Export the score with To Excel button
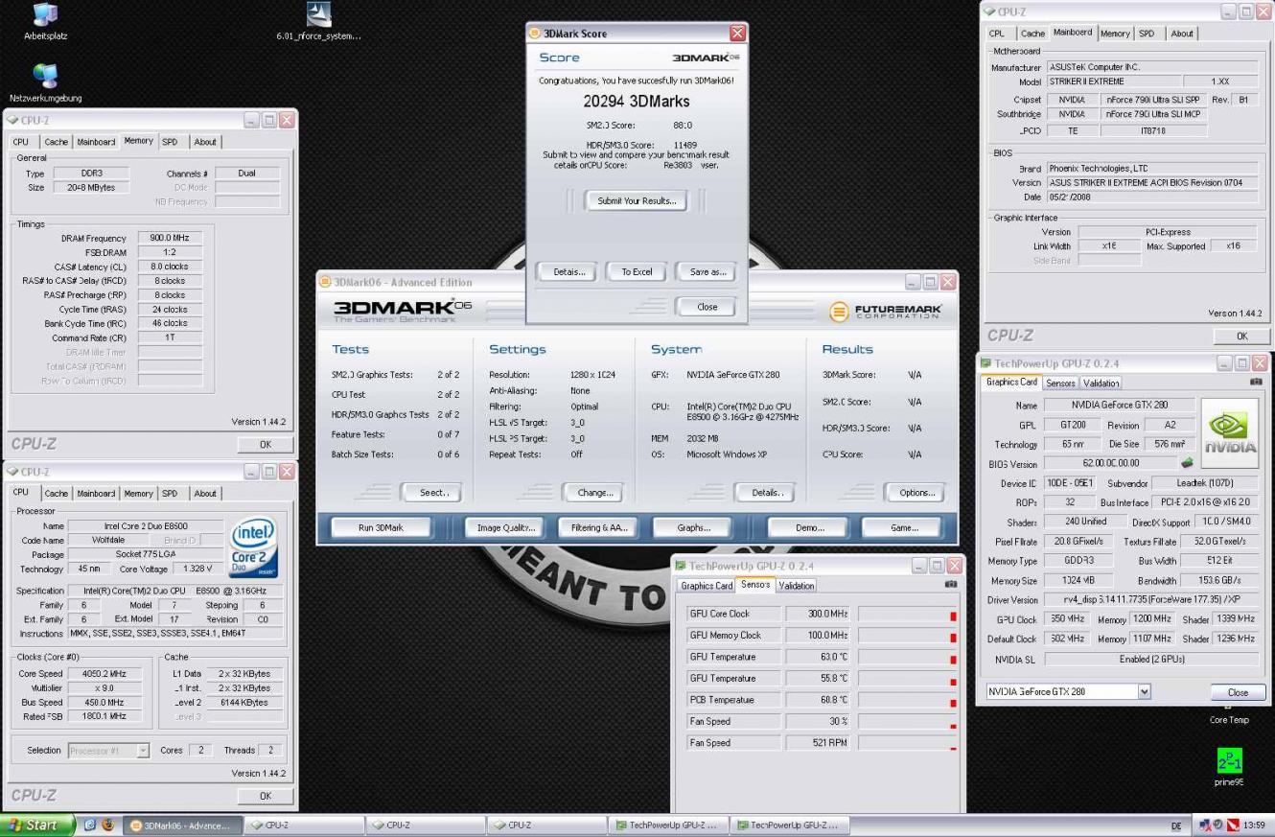1275x837 pixels. pos(637,271)
